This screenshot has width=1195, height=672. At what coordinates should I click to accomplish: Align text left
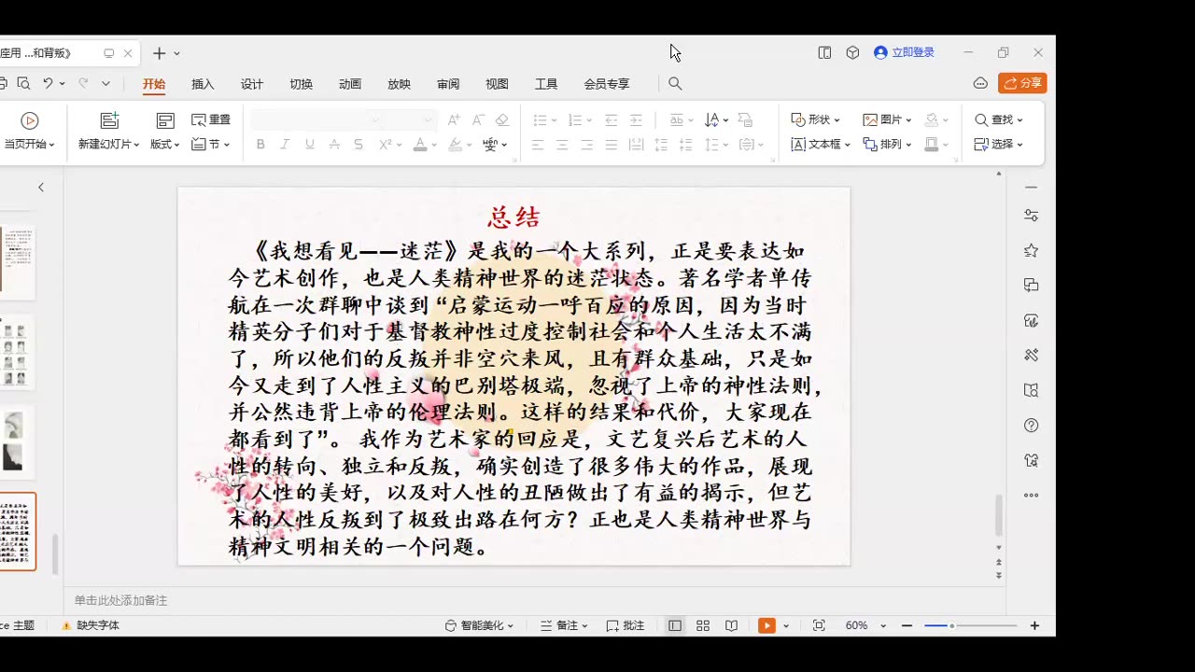[x=538, y=145]
